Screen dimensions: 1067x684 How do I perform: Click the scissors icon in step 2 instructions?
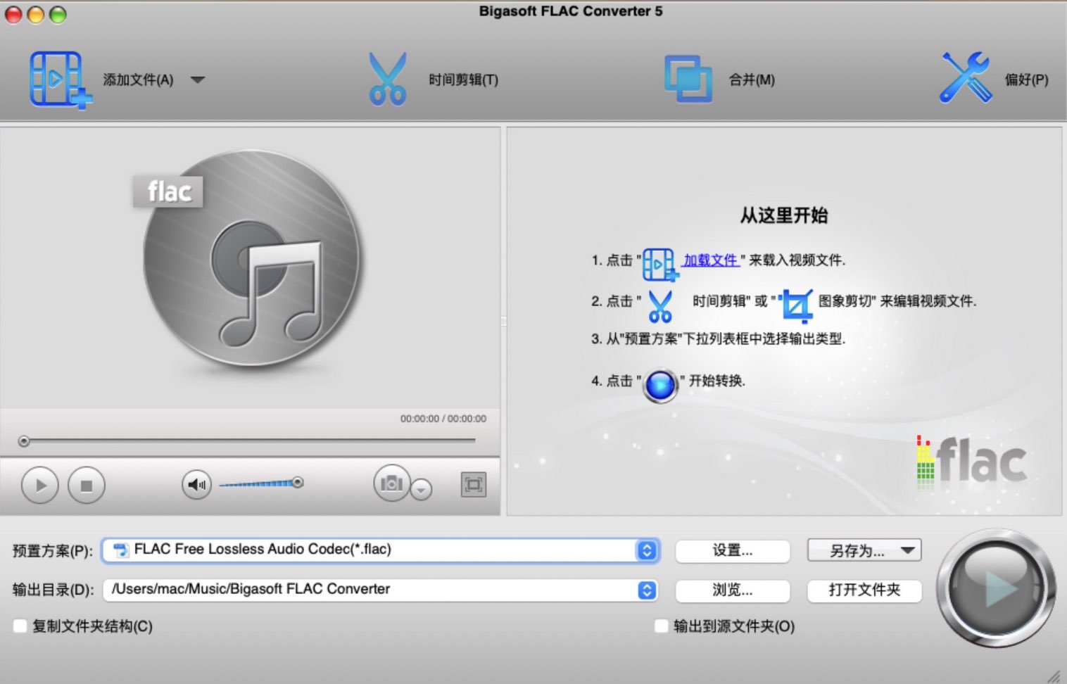660,306
